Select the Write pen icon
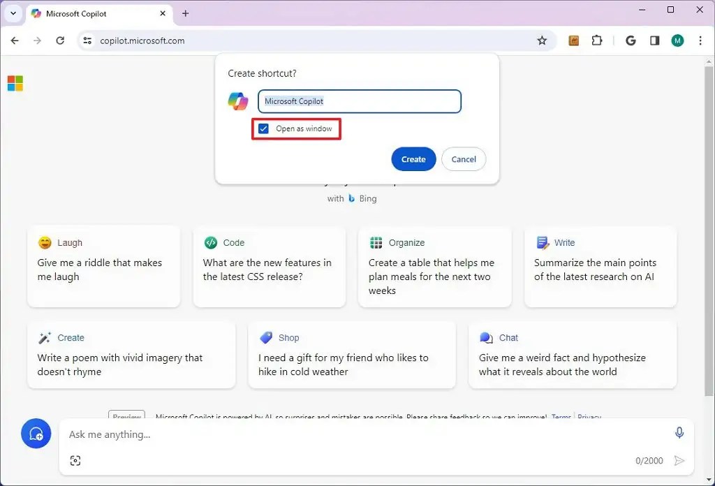This screenshot has width=715, height=486. click(x=543, y=242)
